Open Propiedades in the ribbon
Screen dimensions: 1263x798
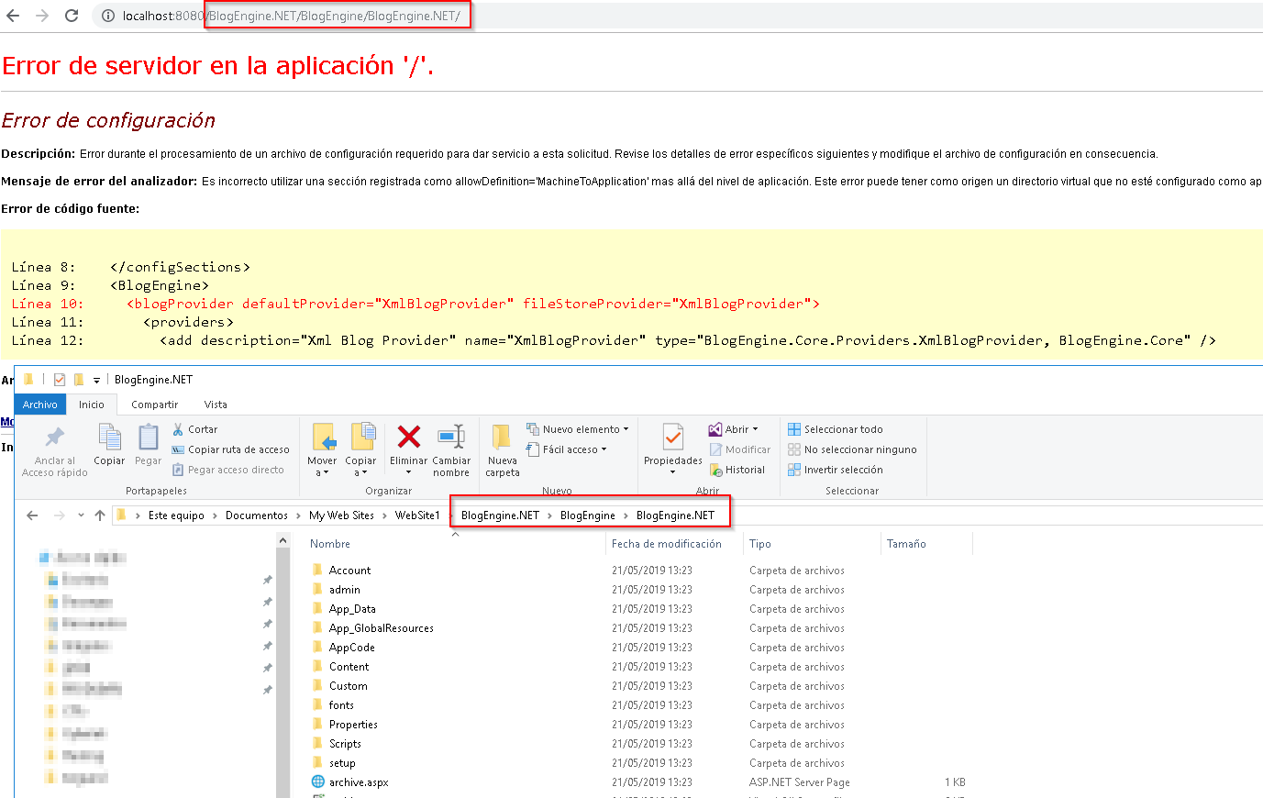[673, 450]
